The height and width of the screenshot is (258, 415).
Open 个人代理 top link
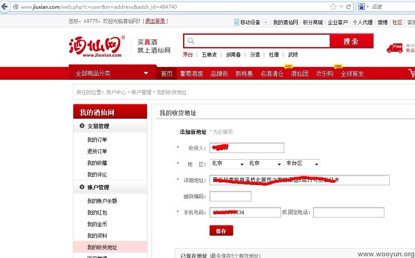click(362, 22)
